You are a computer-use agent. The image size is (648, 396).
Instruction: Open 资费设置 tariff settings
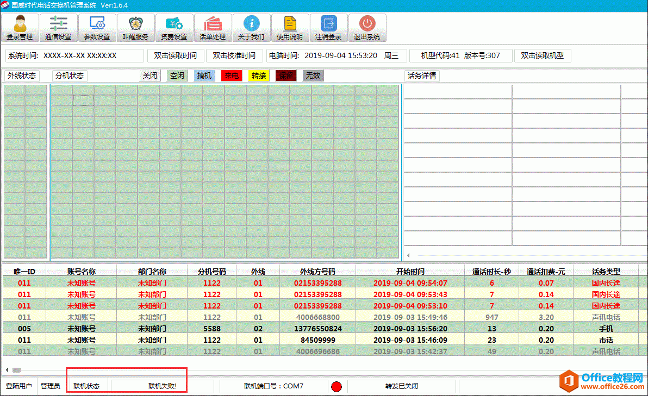pyautogui.click(x=174, y=27)
